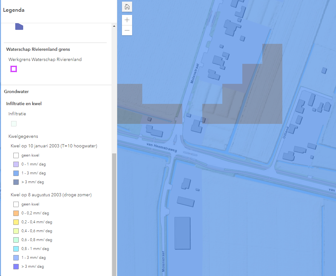336x276 pixels.
Task: Click '0 - 1 mm/ dag' legend text
Action: coord(34,164)
